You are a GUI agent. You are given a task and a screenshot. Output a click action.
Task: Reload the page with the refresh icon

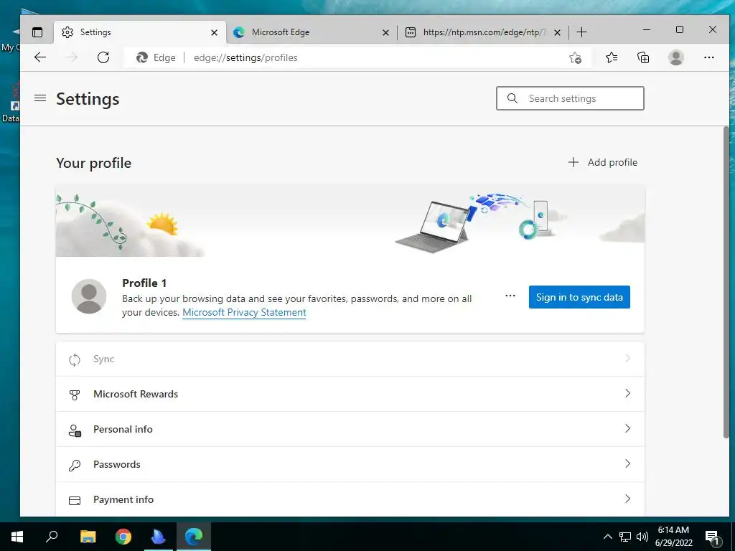[x=103, y=57]
